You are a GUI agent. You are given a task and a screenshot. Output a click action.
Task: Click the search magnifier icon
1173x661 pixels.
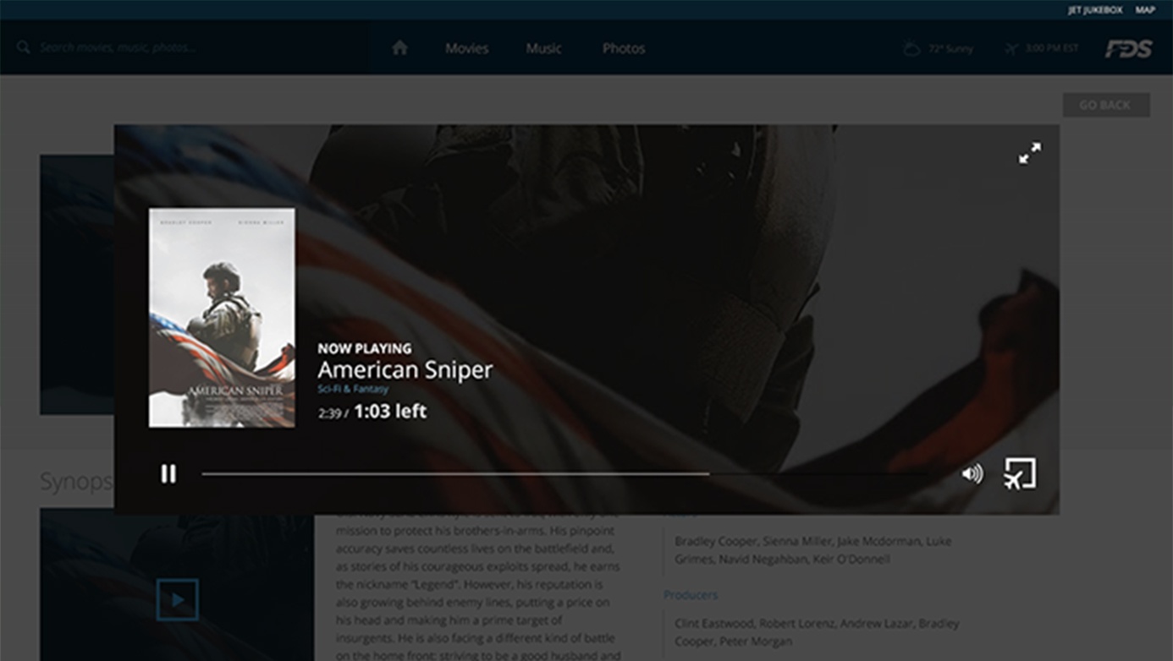(x=24, y=47)
